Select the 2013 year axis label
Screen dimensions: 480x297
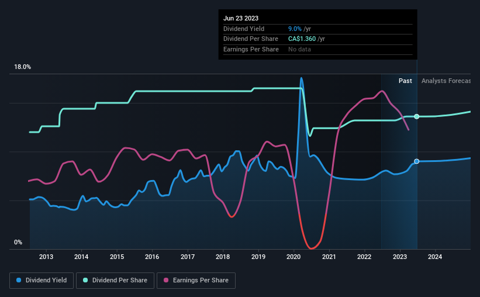point(46,257)
